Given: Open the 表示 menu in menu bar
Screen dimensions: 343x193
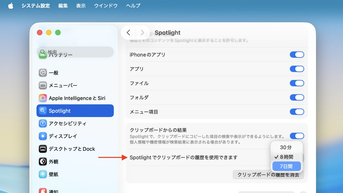Looking at the screenshot, I should tap(81, 6).
